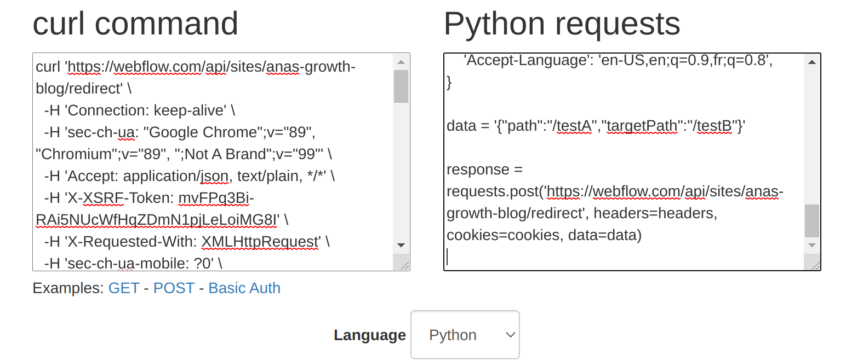846x362 pixels.
Task: Open the Basic Auth example
Action: click(x=244, y=288)
